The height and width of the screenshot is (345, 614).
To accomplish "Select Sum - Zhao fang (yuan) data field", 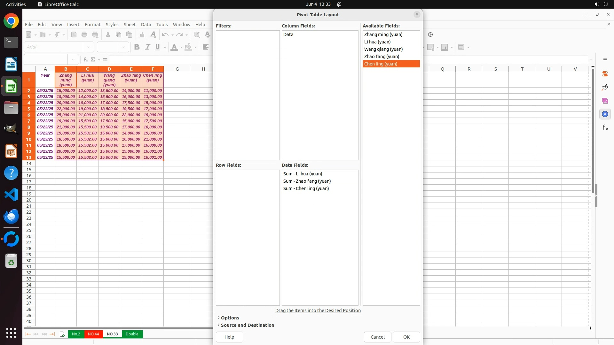I will click(307, 181).
